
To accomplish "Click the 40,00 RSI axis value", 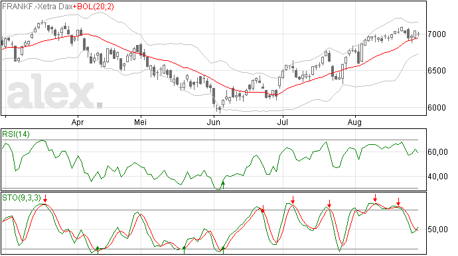I will click(437, 177).
